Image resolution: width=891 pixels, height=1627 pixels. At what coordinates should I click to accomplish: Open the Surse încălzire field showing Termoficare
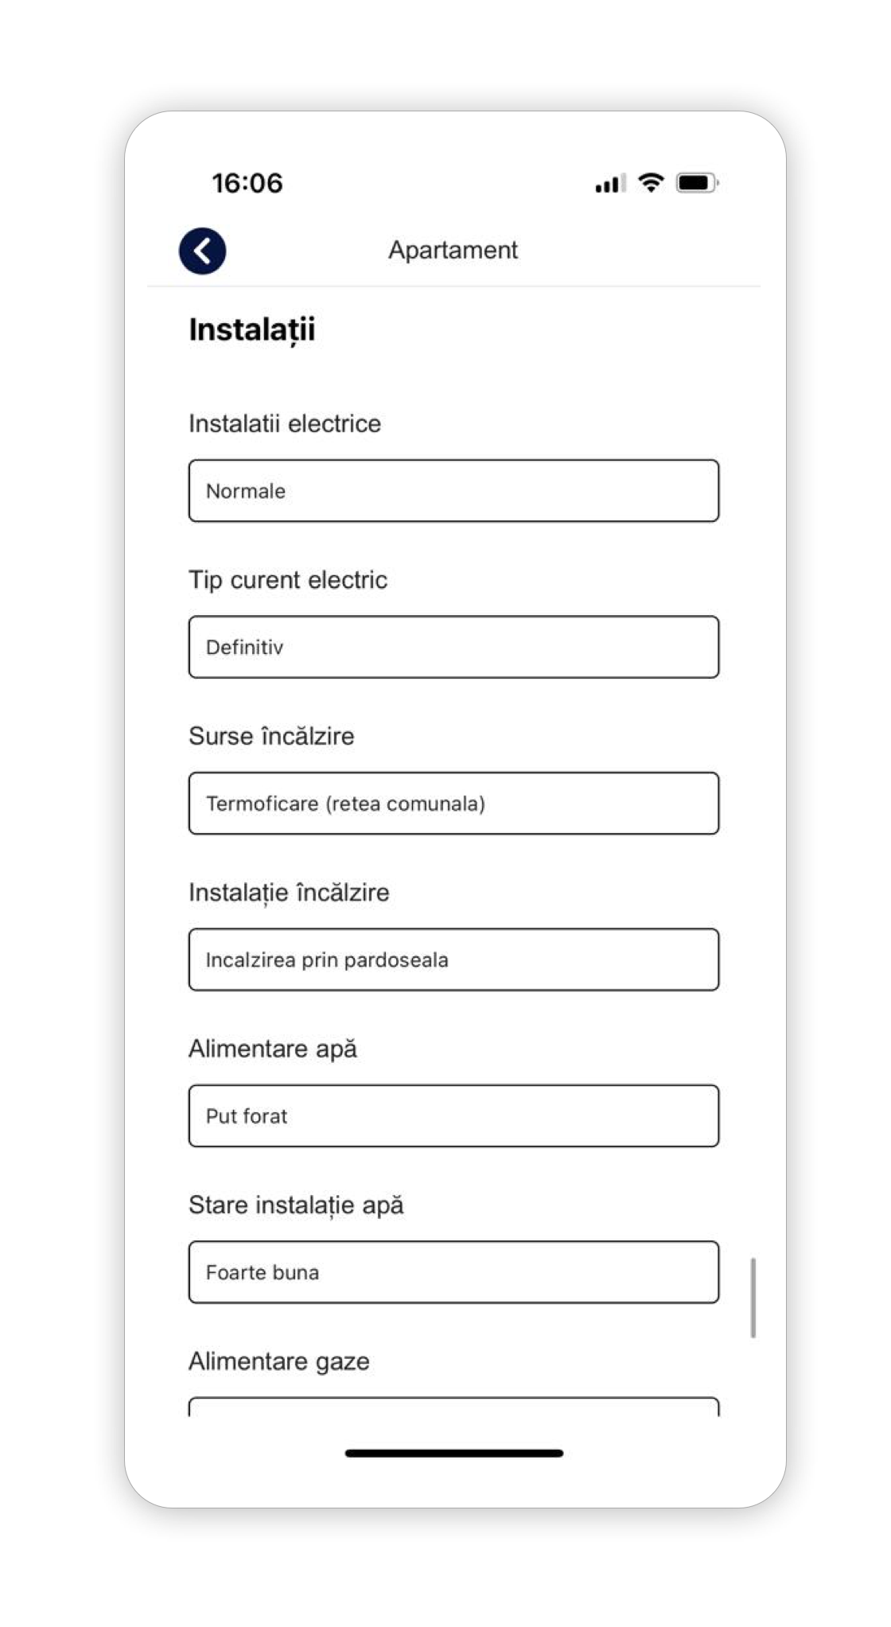pos(453,804)
